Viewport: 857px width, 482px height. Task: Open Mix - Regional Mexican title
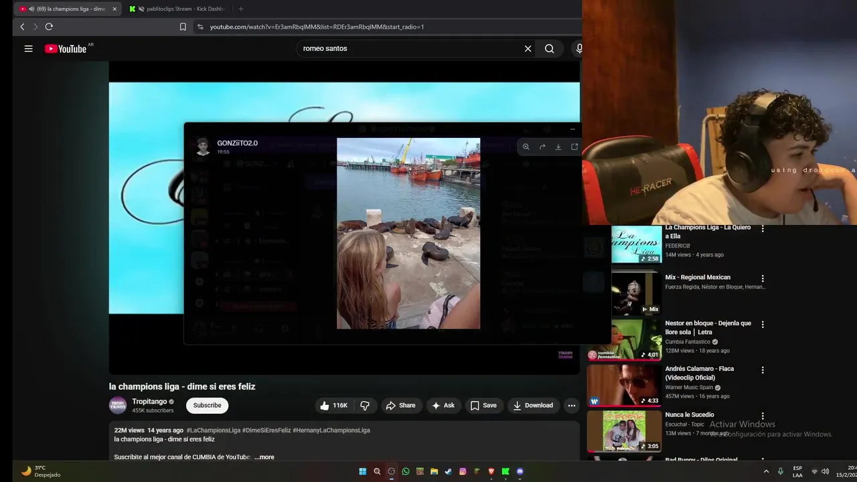698,277
